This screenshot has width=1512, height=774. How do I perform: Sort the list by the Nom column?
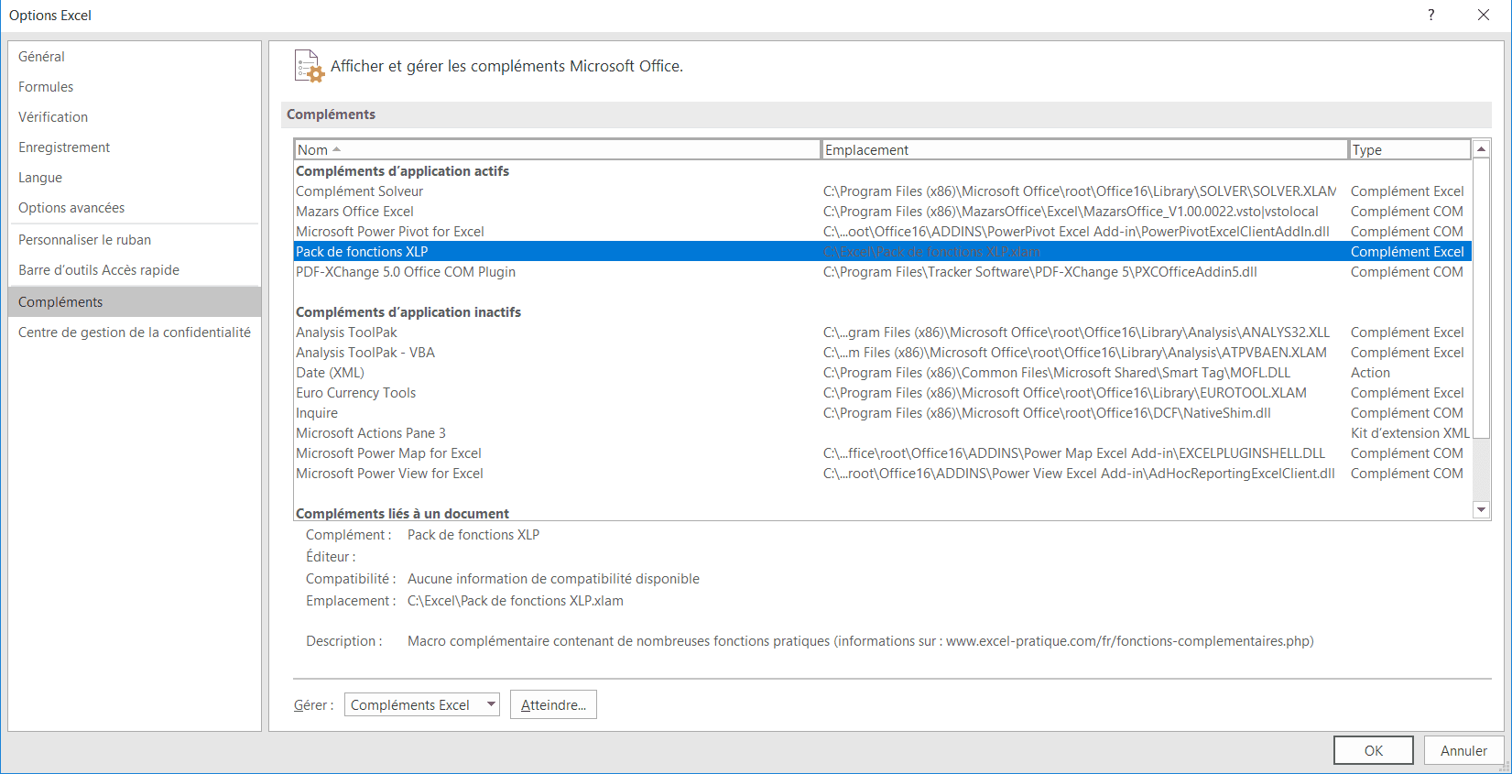pos(557,149)
